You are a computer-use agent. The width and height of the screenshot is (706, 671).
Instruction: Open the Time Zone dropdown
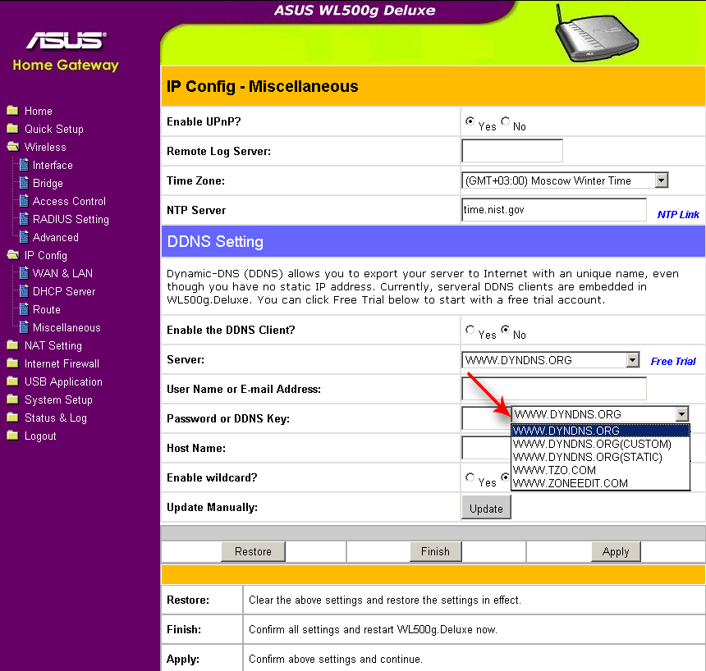[x=565, y=180]
